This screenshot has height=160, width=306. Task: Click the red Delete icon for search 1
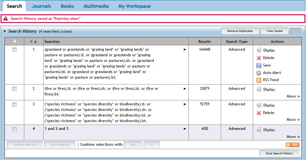[259, 58]
